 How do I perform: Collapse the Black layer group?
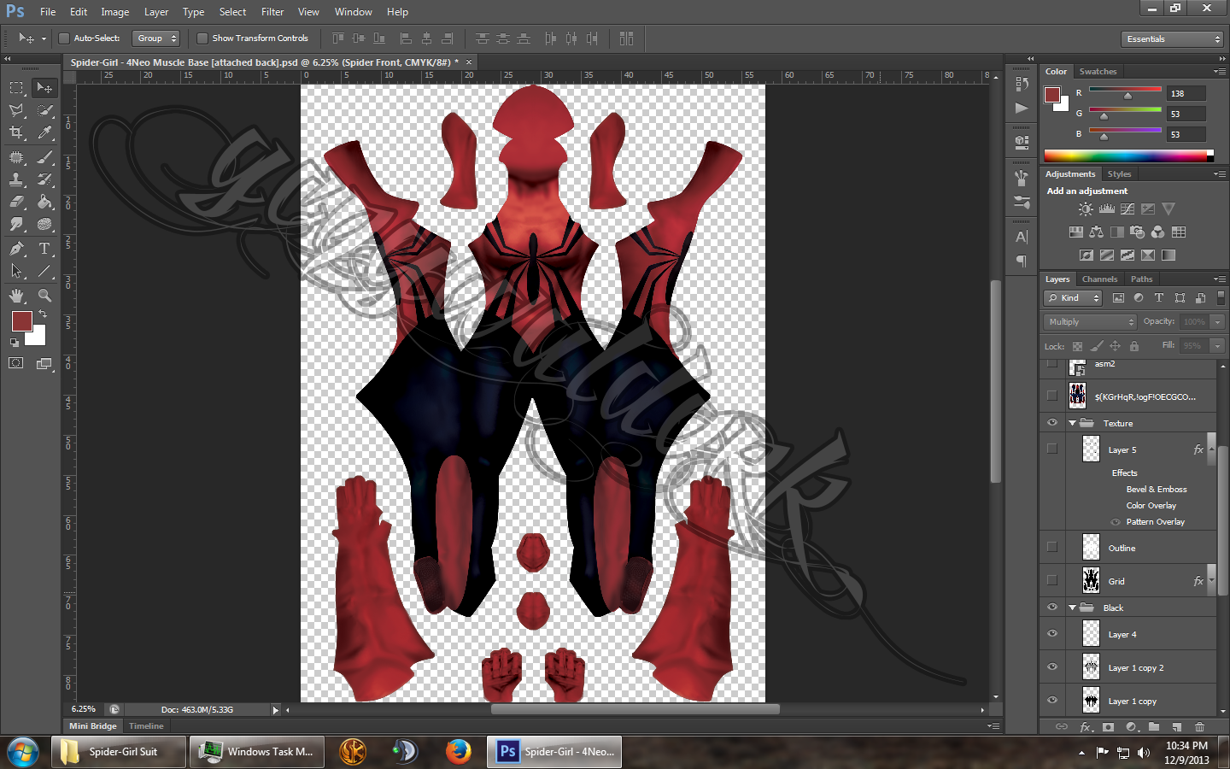[x=1073, y=608]
